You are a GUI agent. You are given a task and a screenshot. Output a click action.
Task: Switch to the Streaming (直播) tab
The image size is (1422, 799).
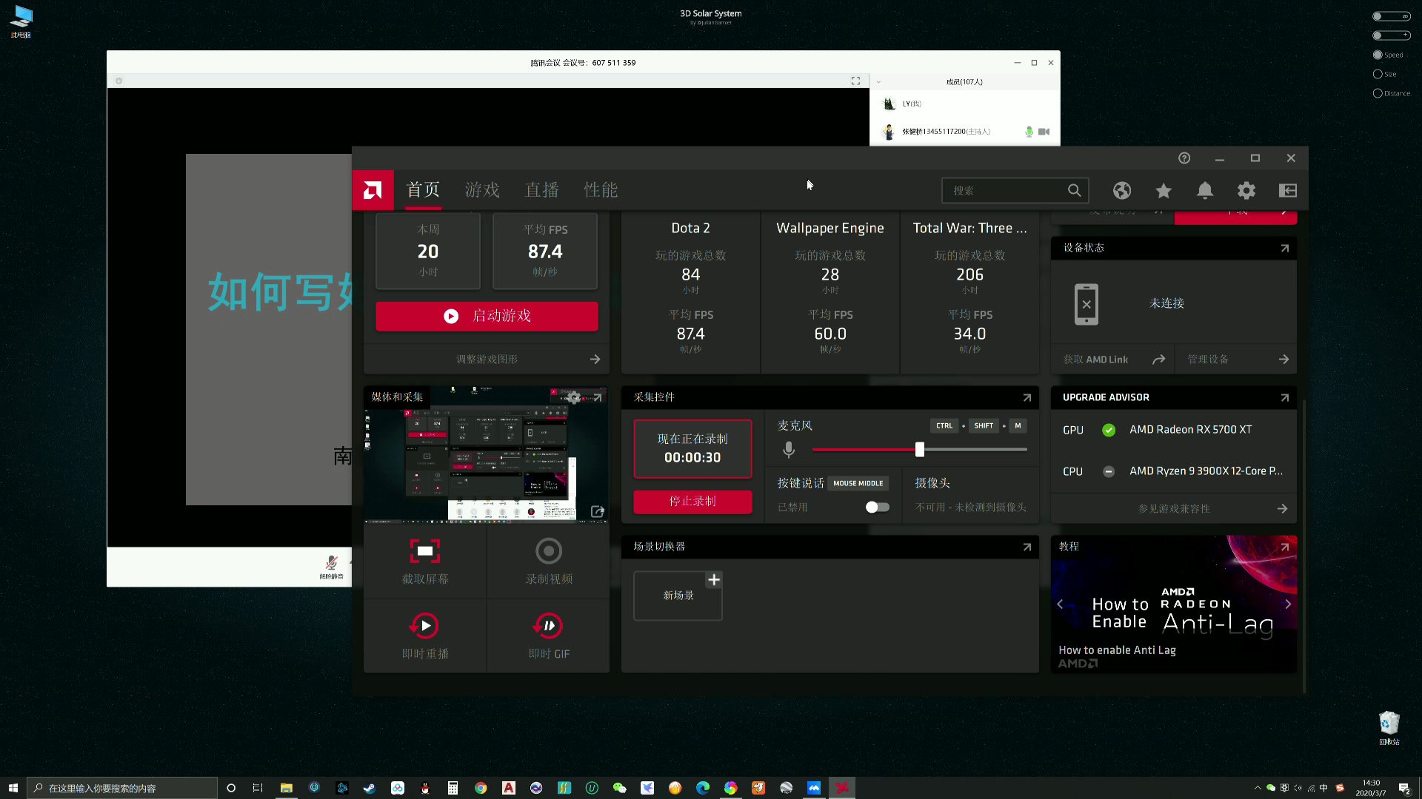click(541, 190)
